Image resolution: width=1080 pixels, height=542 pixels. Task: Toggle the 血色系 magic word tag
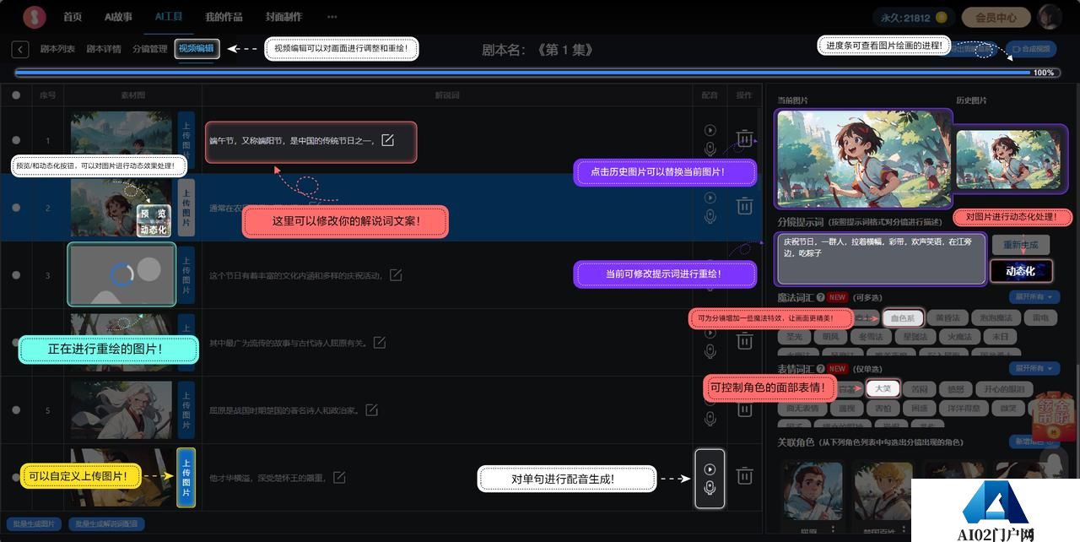903,318
